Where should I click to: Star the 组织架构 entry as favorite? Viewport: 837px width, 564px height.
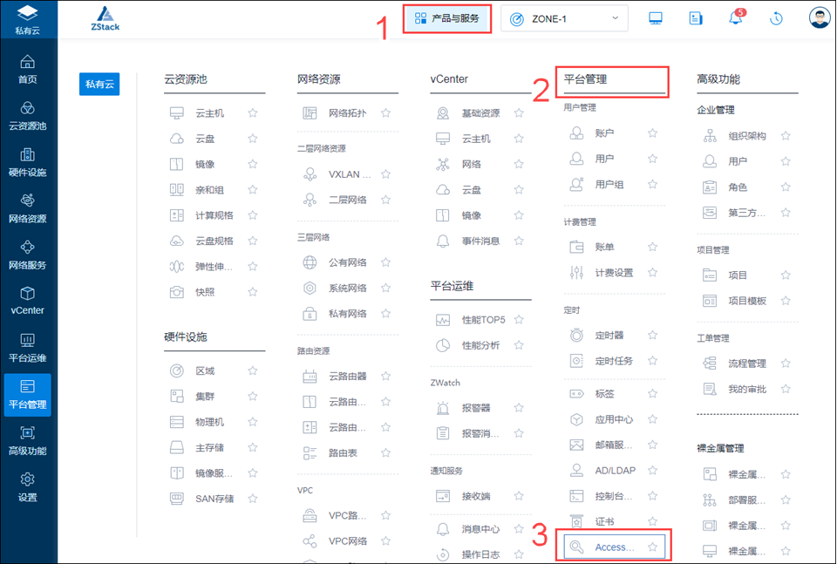click(x=786, y=136)
